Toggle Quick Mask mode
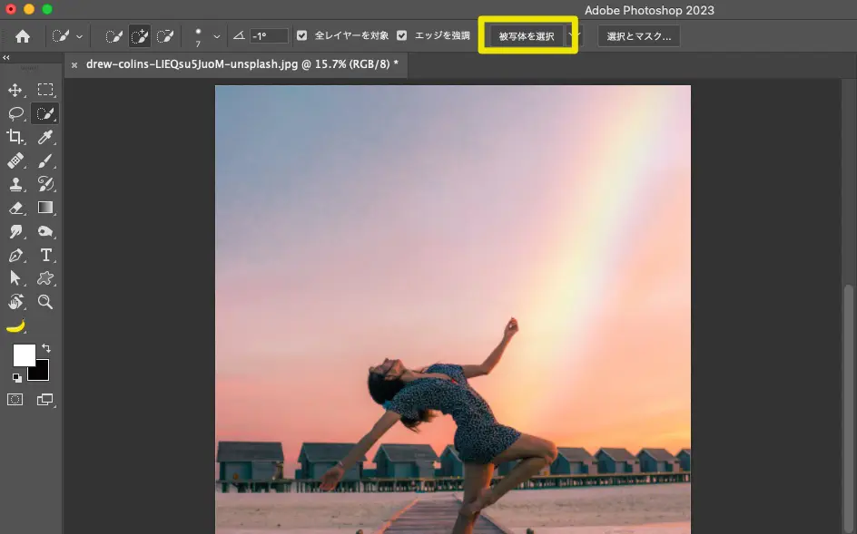Image resolution: width=857 pixels, height=534 pixels. (14, 400)
